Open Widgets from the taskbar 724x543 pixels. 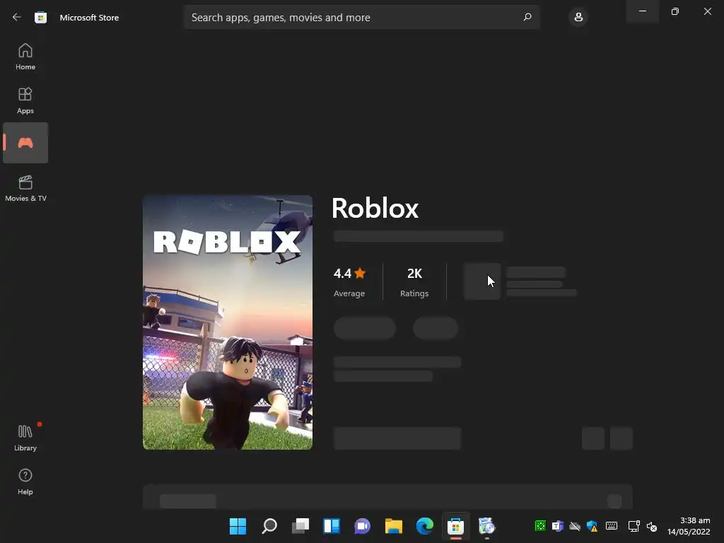332,526
